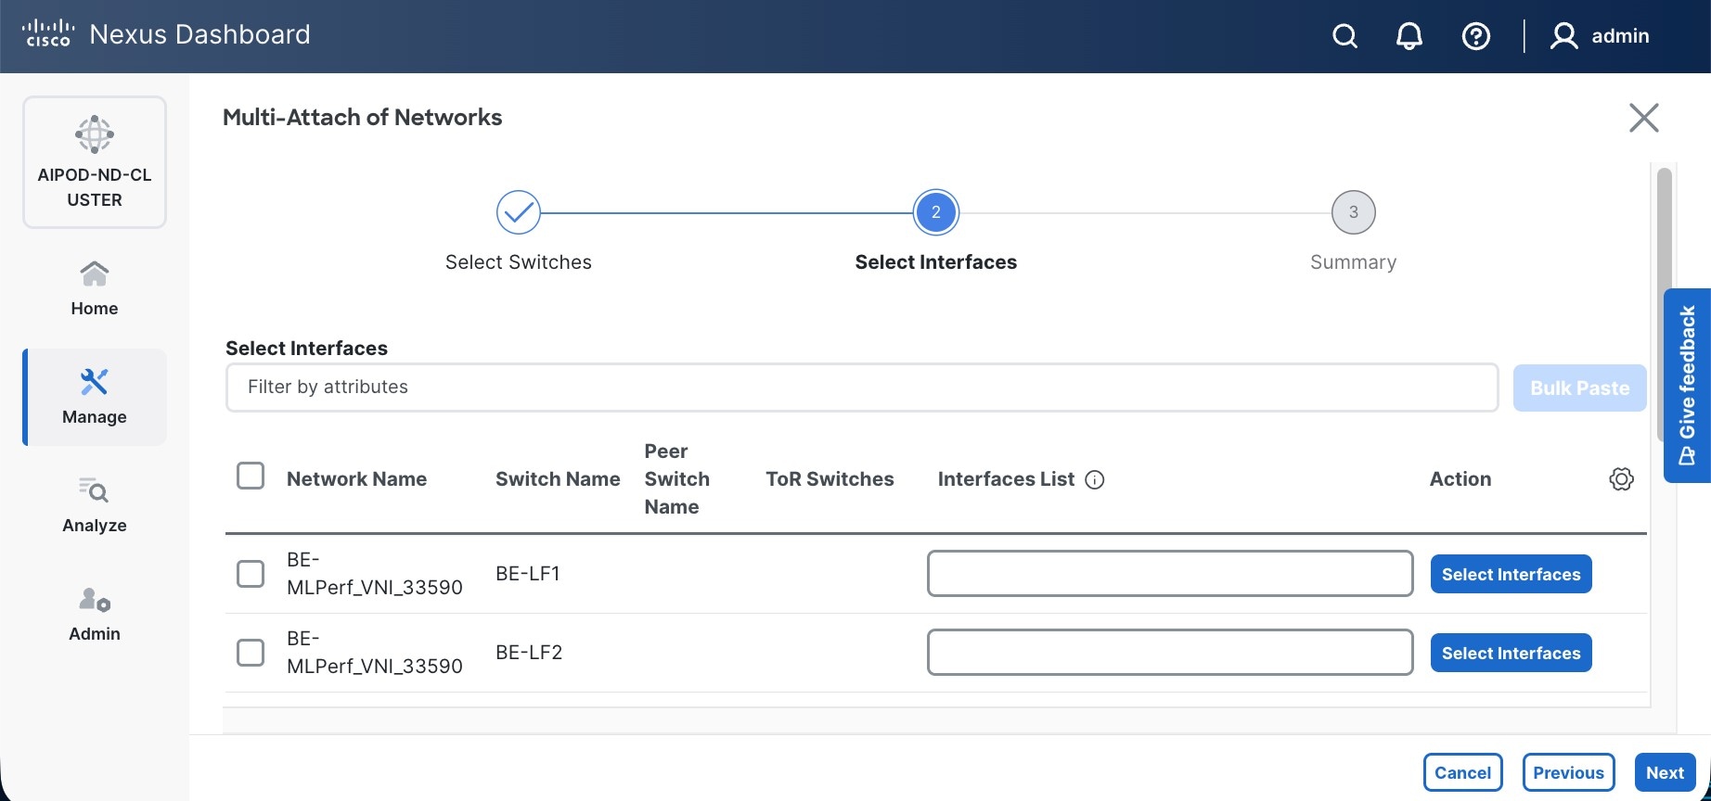Screen dimensions: 1711x801
Task: Check the BE-LF1 row checkbox
Action: coord(251,574)
